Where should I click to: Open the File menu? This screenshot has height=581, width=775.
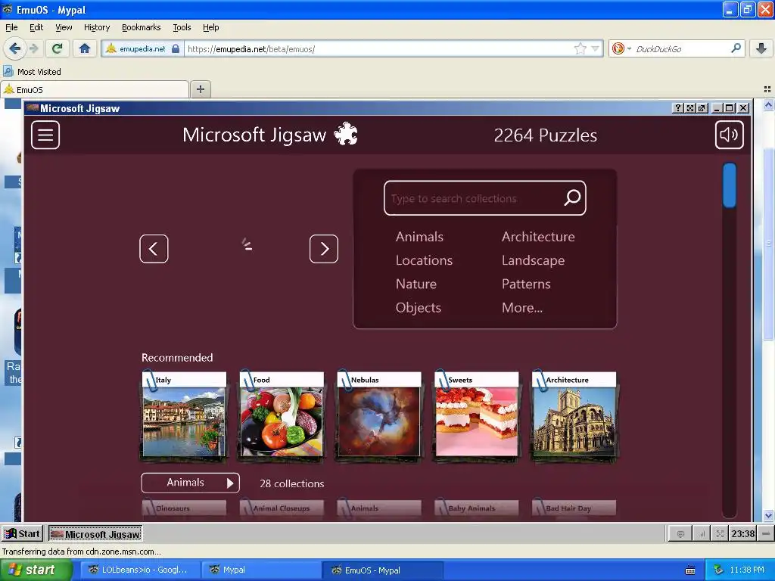pyautogui.click(x=11, y=27)
